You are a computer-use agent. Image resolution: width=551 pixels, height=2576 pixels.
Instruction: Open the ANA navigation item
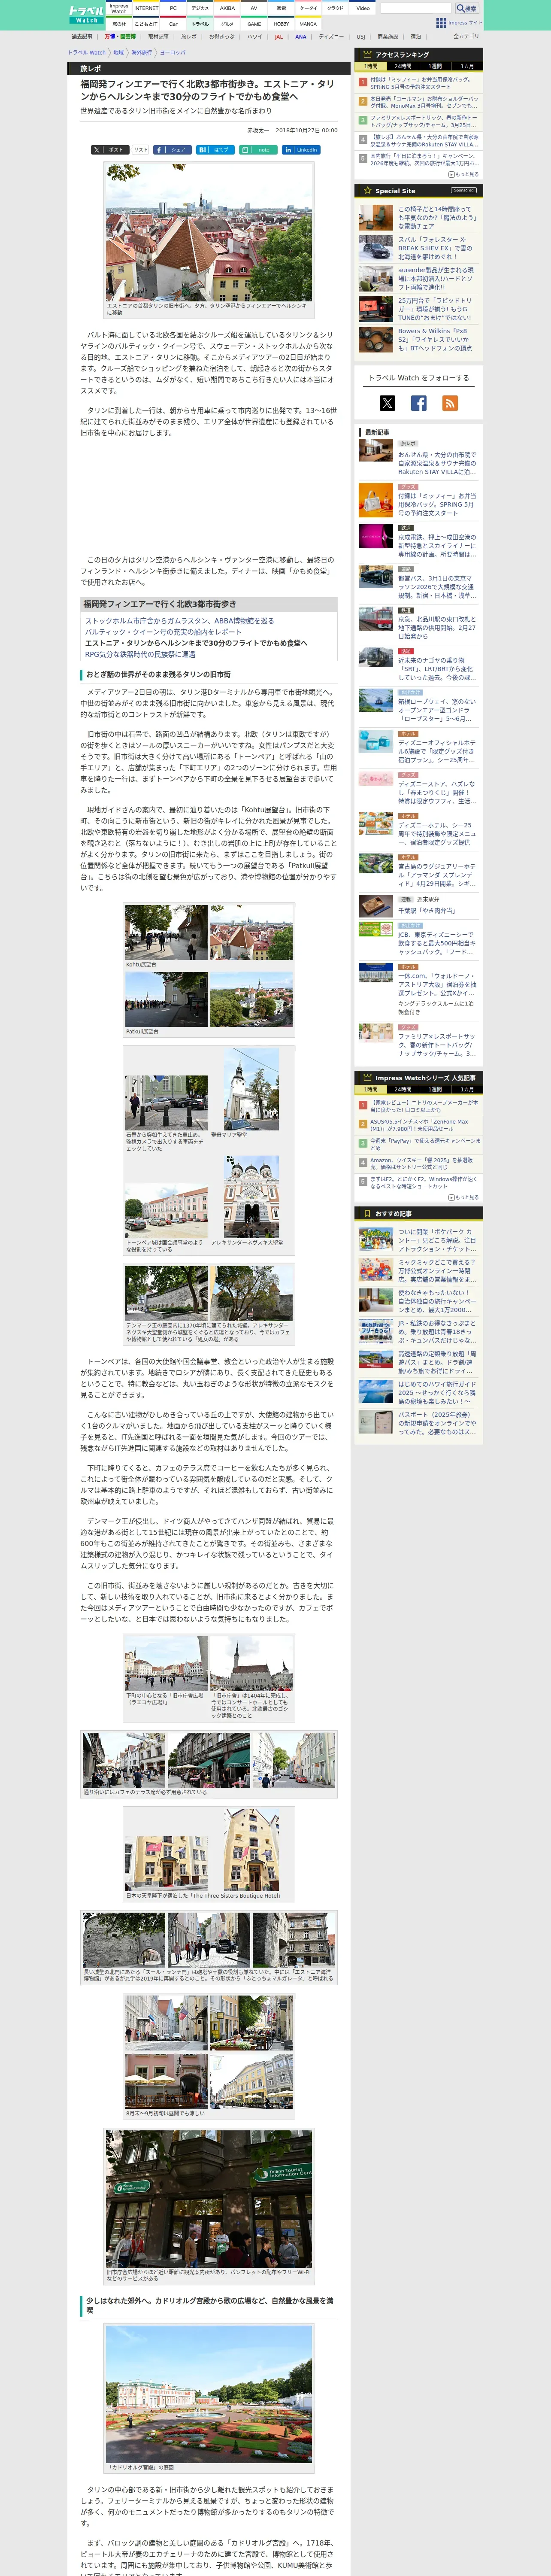tap(300, 37)
